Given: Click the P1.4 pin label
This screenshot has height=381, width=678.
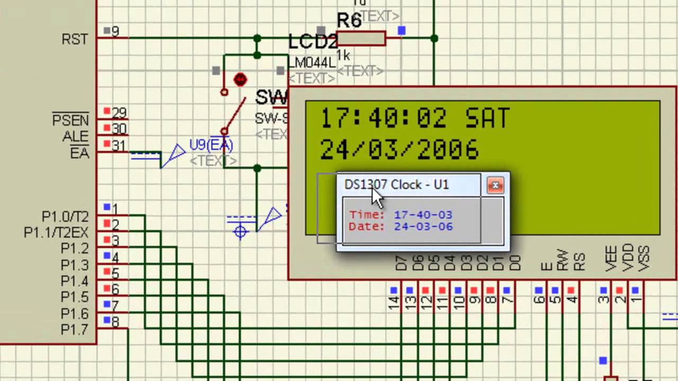Looking at the screenshot, I should click(75, 281).
